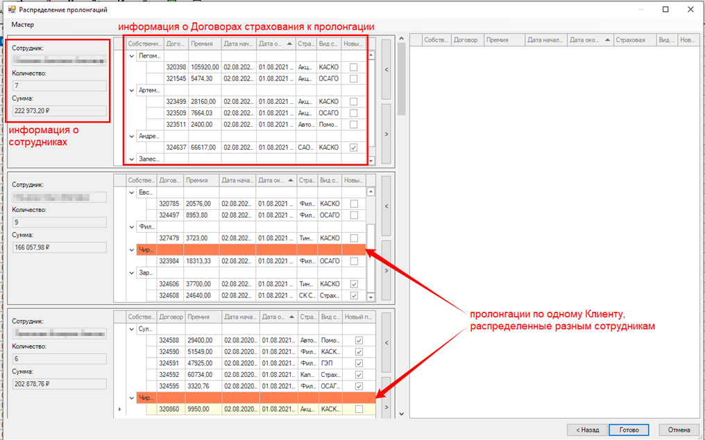Screen dimensions: 705x440
Task: Go back with the "< Назад" button
Action: pos(587,430)
